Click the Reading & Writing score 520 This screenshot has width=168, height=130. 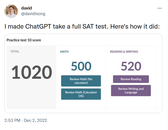[x=131, y=66]
